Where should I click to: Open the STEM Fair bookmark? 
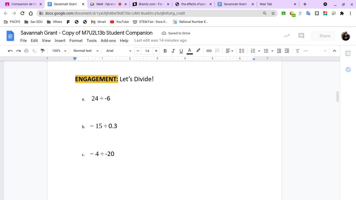[x=150, y=22]
